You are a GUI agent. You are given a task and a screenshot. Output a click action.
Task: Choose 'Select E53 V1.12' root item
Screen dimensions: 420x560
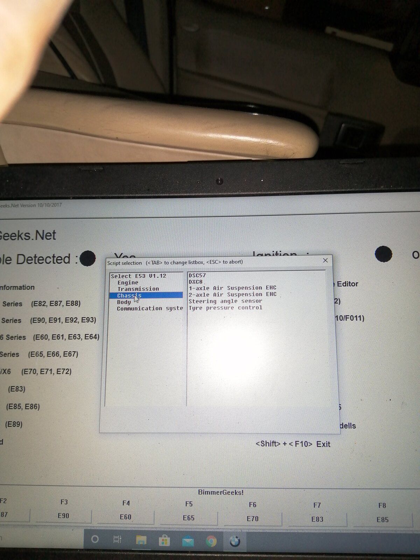click(139, 276)
